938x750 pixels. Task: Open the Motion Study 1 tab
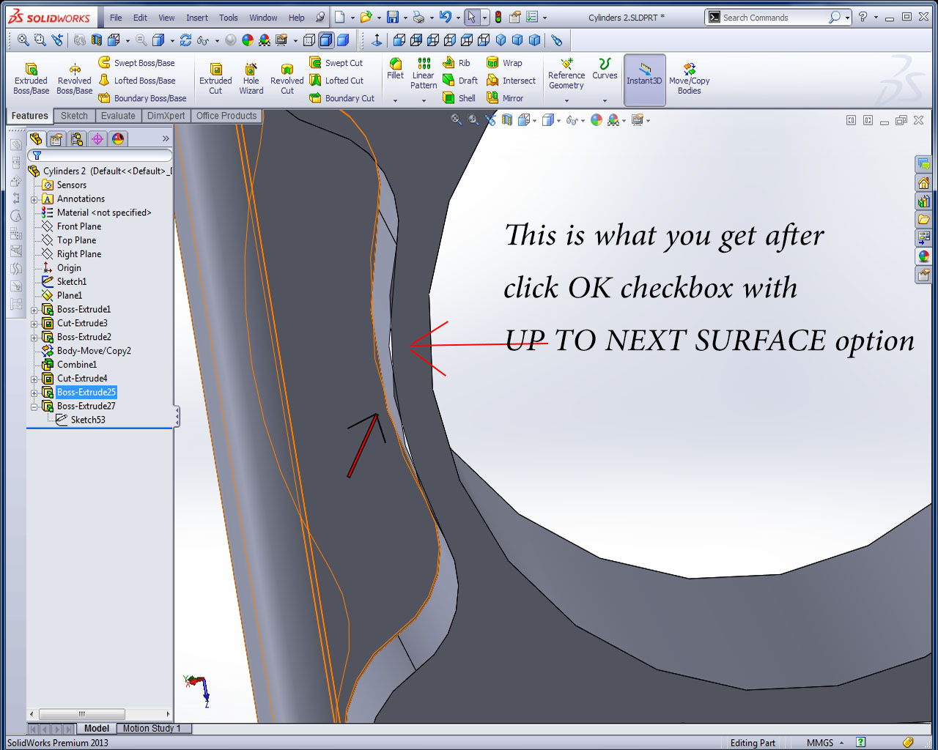point(152,728)
